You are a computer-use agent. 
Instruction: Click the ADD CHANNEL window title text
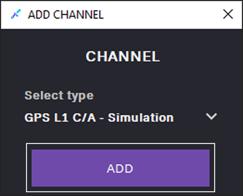pyautogui.click(x=65, y=15)
